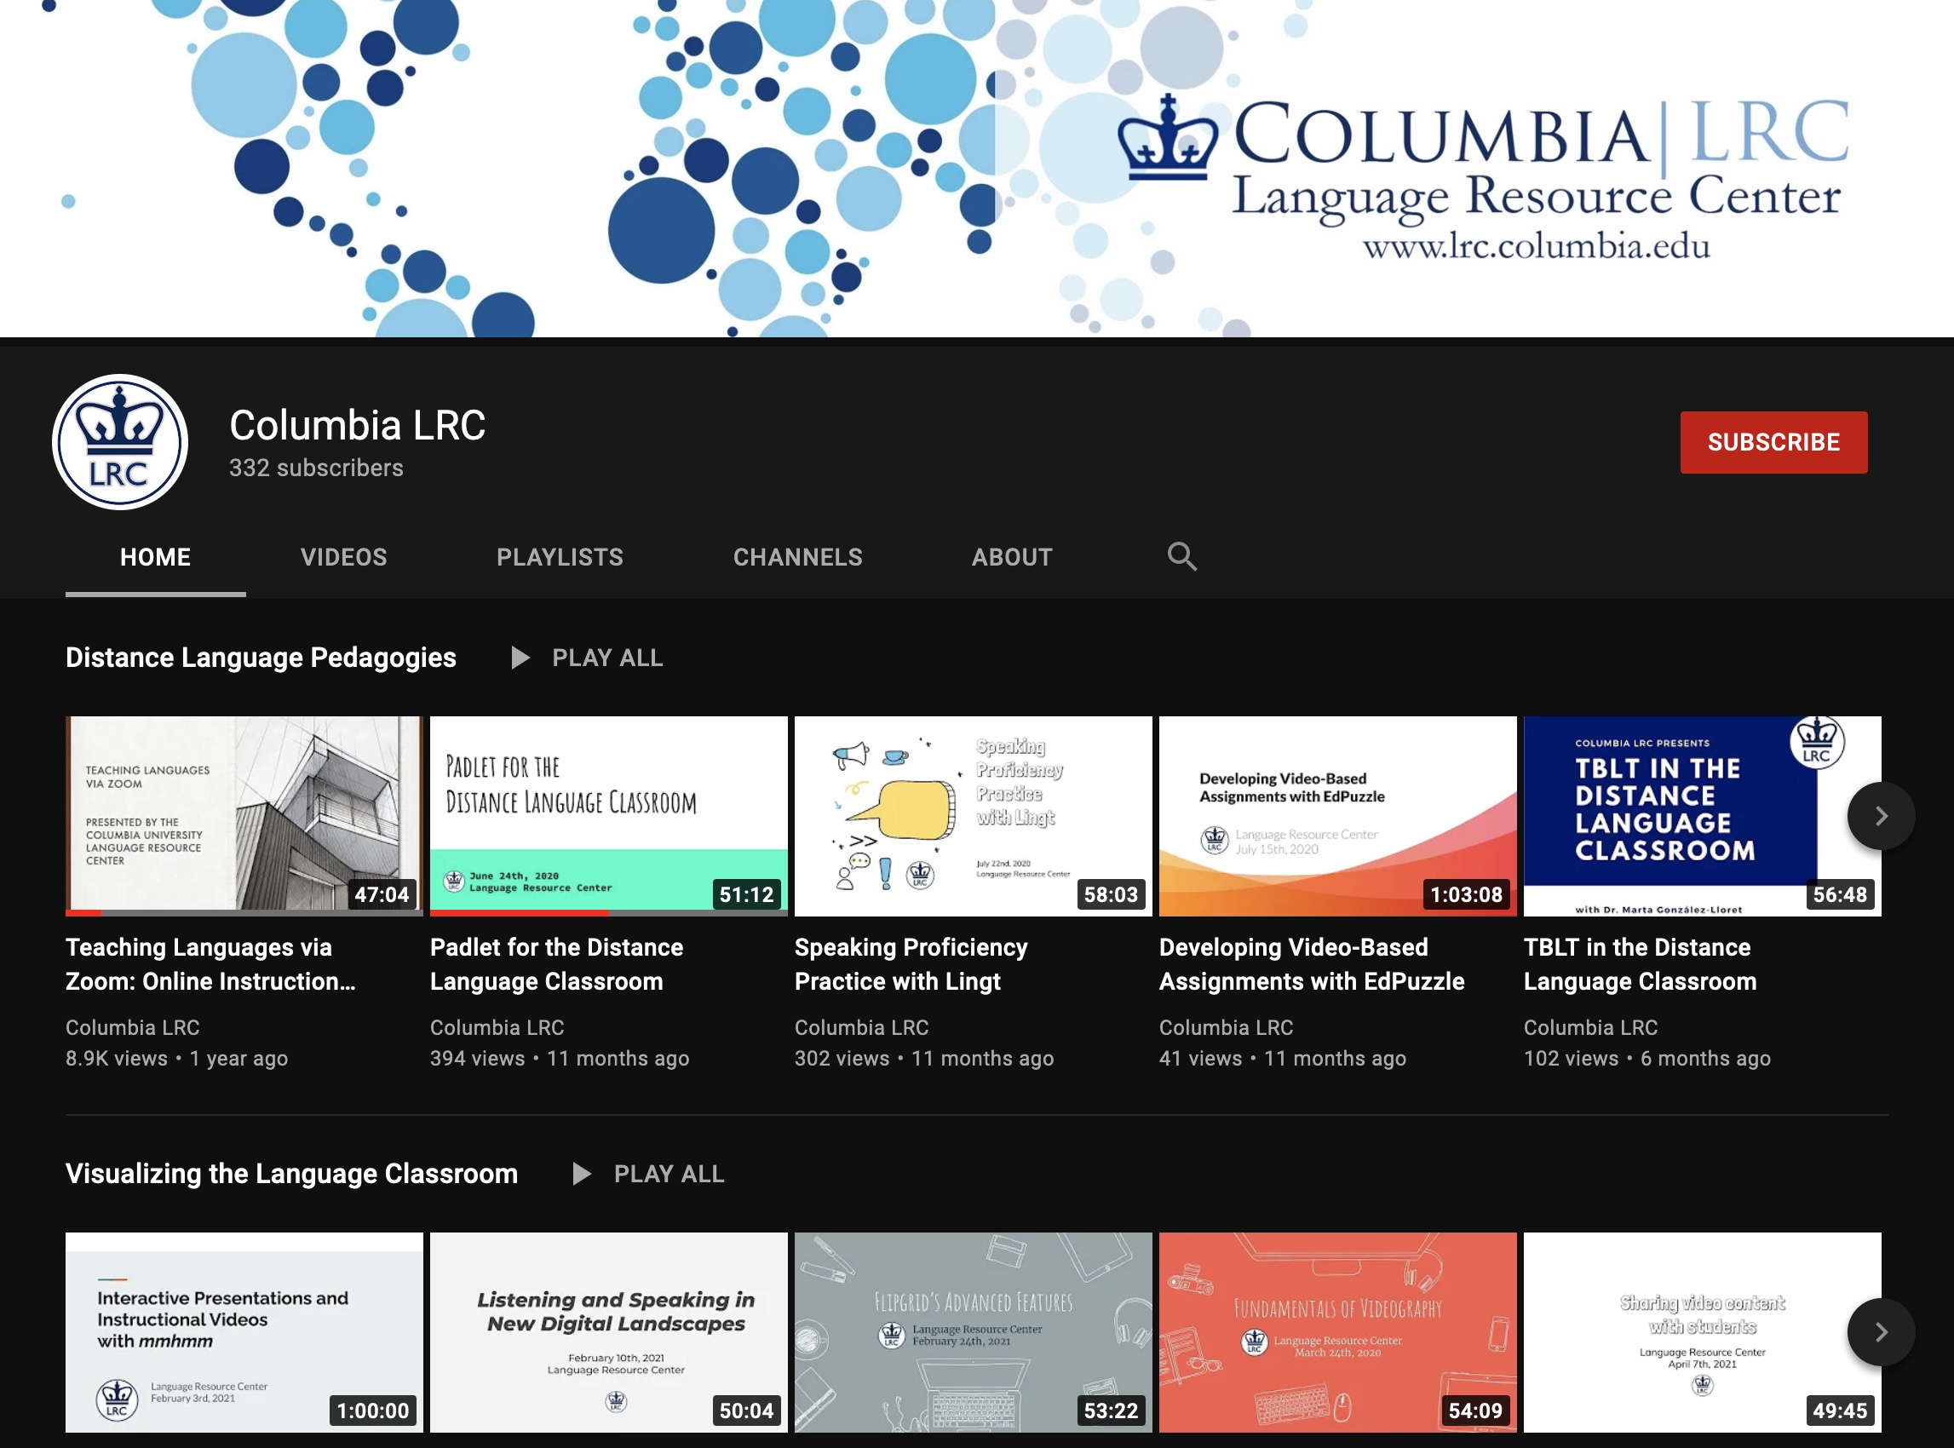Viewport: 1954px width, 1448px height.
Task: Click title Padlet for the Distance Language Classroom
Action: [557, 964]
